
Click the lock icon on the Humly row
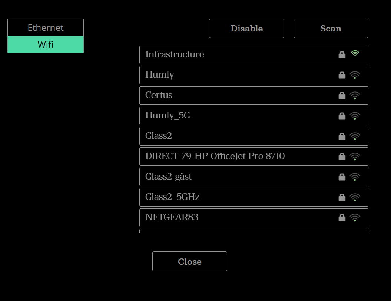tap(342, 75)
